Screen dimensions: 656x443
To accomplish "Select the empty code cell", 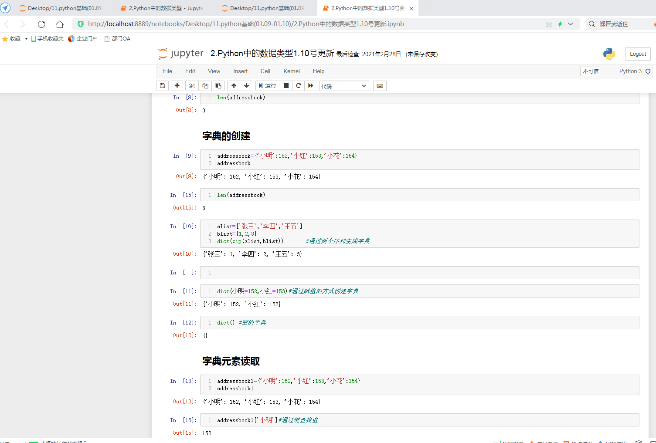I will 419,273.
